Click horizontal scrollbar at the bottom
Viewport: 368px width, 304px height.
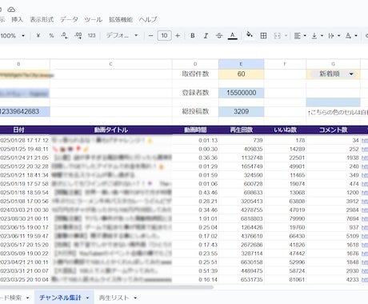click(x=106, y=287)
